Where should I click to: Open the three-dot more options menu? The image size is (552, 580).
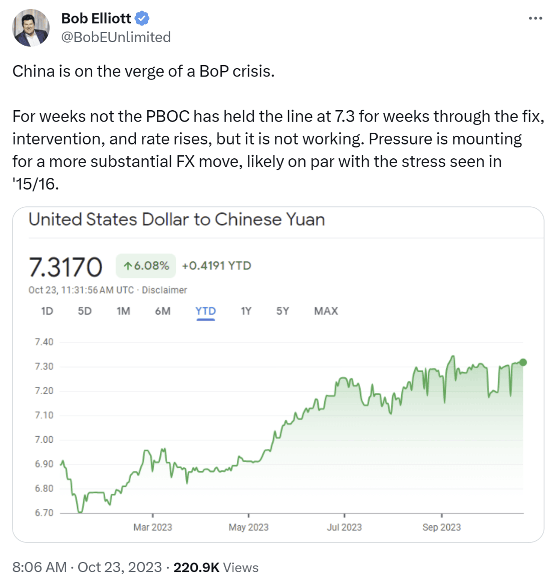point(535,19)
